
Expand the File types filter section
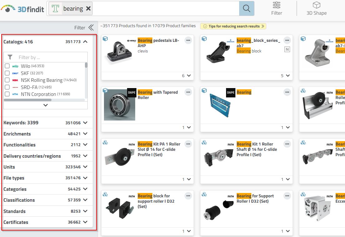[x=85, y=178]
